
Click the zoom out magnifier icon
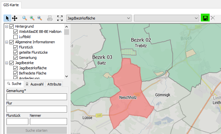pos(40,18)
